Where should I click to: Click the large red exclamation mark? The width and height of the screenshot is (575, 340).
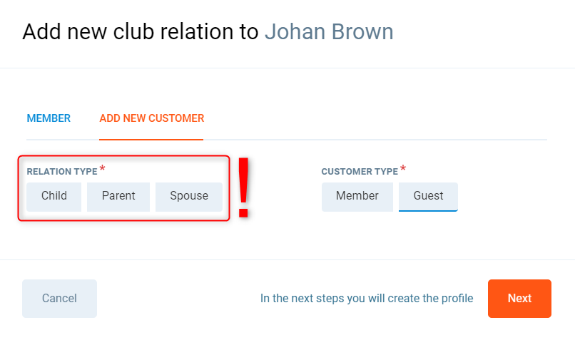pyautogui.click(x=244, y=188)
